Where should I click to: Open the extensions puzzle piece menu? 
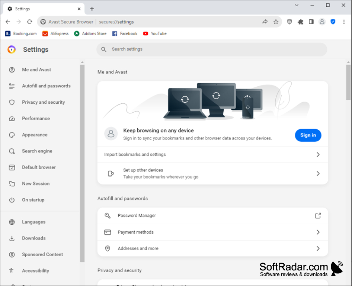point(300,22)
